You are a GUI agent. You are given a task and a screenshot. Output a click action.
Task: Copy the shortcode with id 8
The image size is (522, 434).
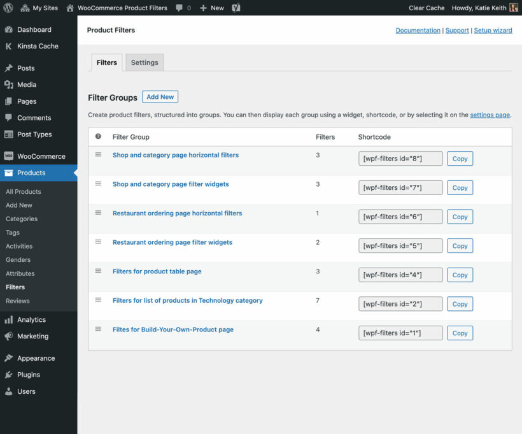coord(460,159)
